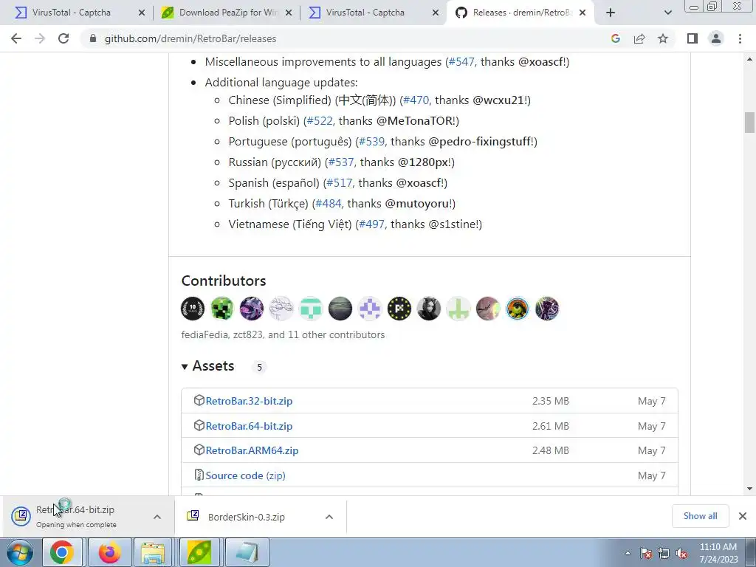Open pull request #470 link
Image resolution: width=756 pixels, height=567 pixels.
pos(416,100)
